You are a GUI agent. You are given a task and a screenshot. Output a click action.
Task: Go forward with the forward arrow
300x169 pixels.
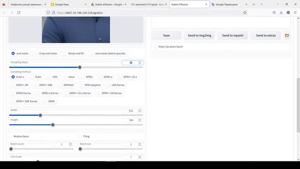point(12,13)
